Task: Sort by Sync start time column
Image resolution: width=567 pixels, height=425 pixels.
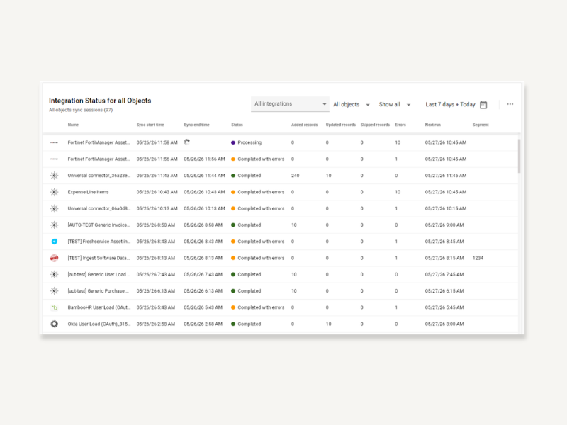Action: [150, 125]
